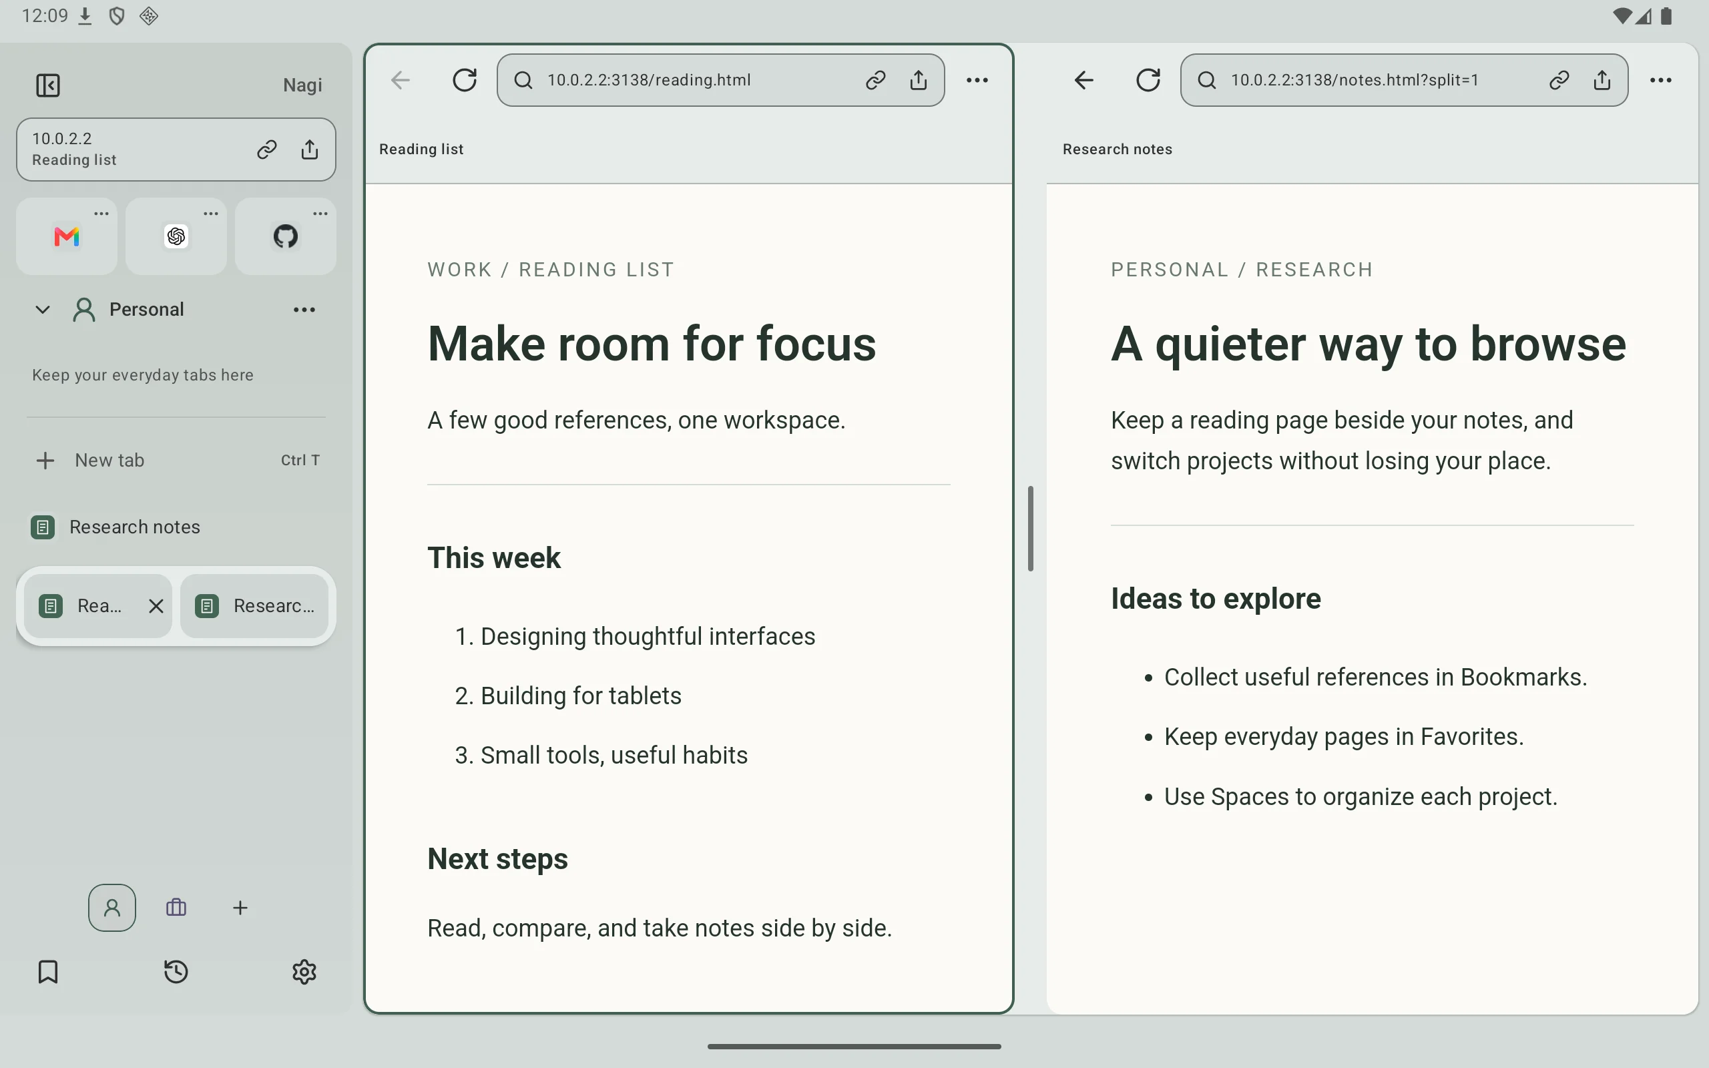
Task: Click 'Use Spaces to organize each project.' text
Action: click(1361, 797)
